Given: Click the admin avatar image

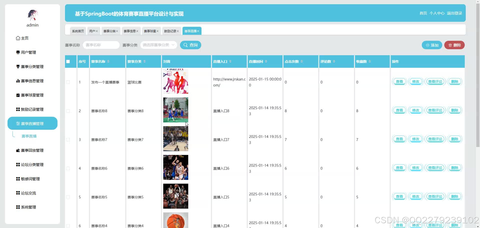Looking at the screenshot, I should click(32, 15).
